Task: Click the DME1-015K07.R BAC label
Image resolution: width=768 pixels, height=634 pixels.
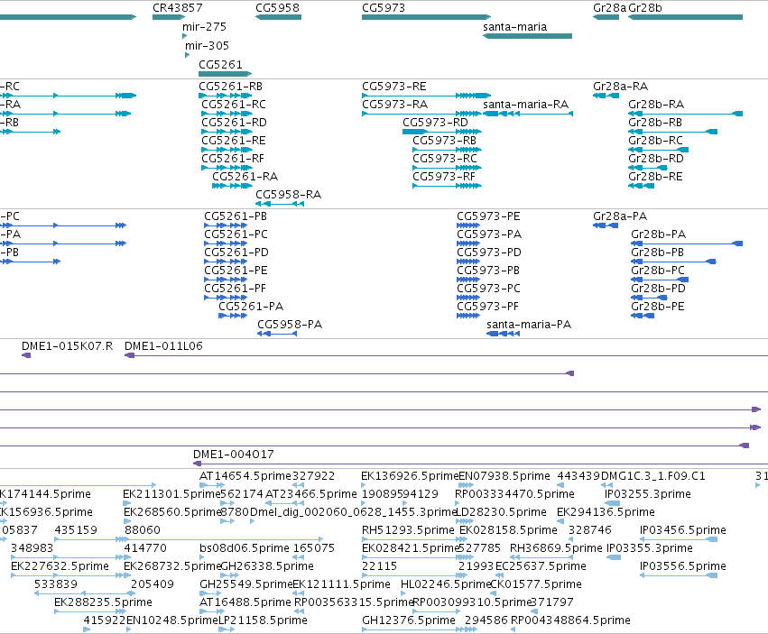Action: [x=67, y=346]
